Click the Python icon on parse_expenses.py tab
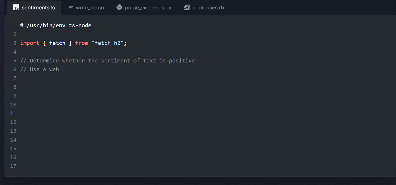 (119, 8)
